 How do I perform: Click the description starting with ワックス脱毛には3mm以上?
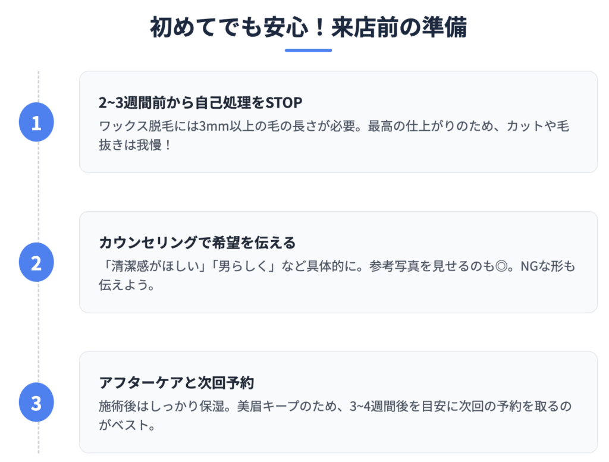tap(334, 136)
